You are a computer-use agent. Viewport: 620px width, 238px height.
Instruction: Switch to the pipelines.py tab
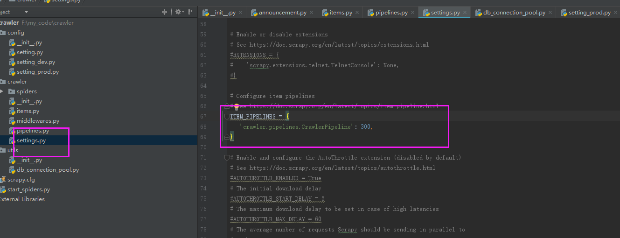click(391, 13)
